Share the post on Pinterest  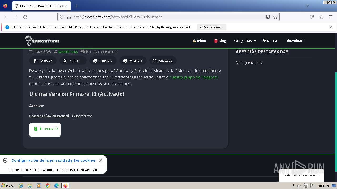click(103, 61)
